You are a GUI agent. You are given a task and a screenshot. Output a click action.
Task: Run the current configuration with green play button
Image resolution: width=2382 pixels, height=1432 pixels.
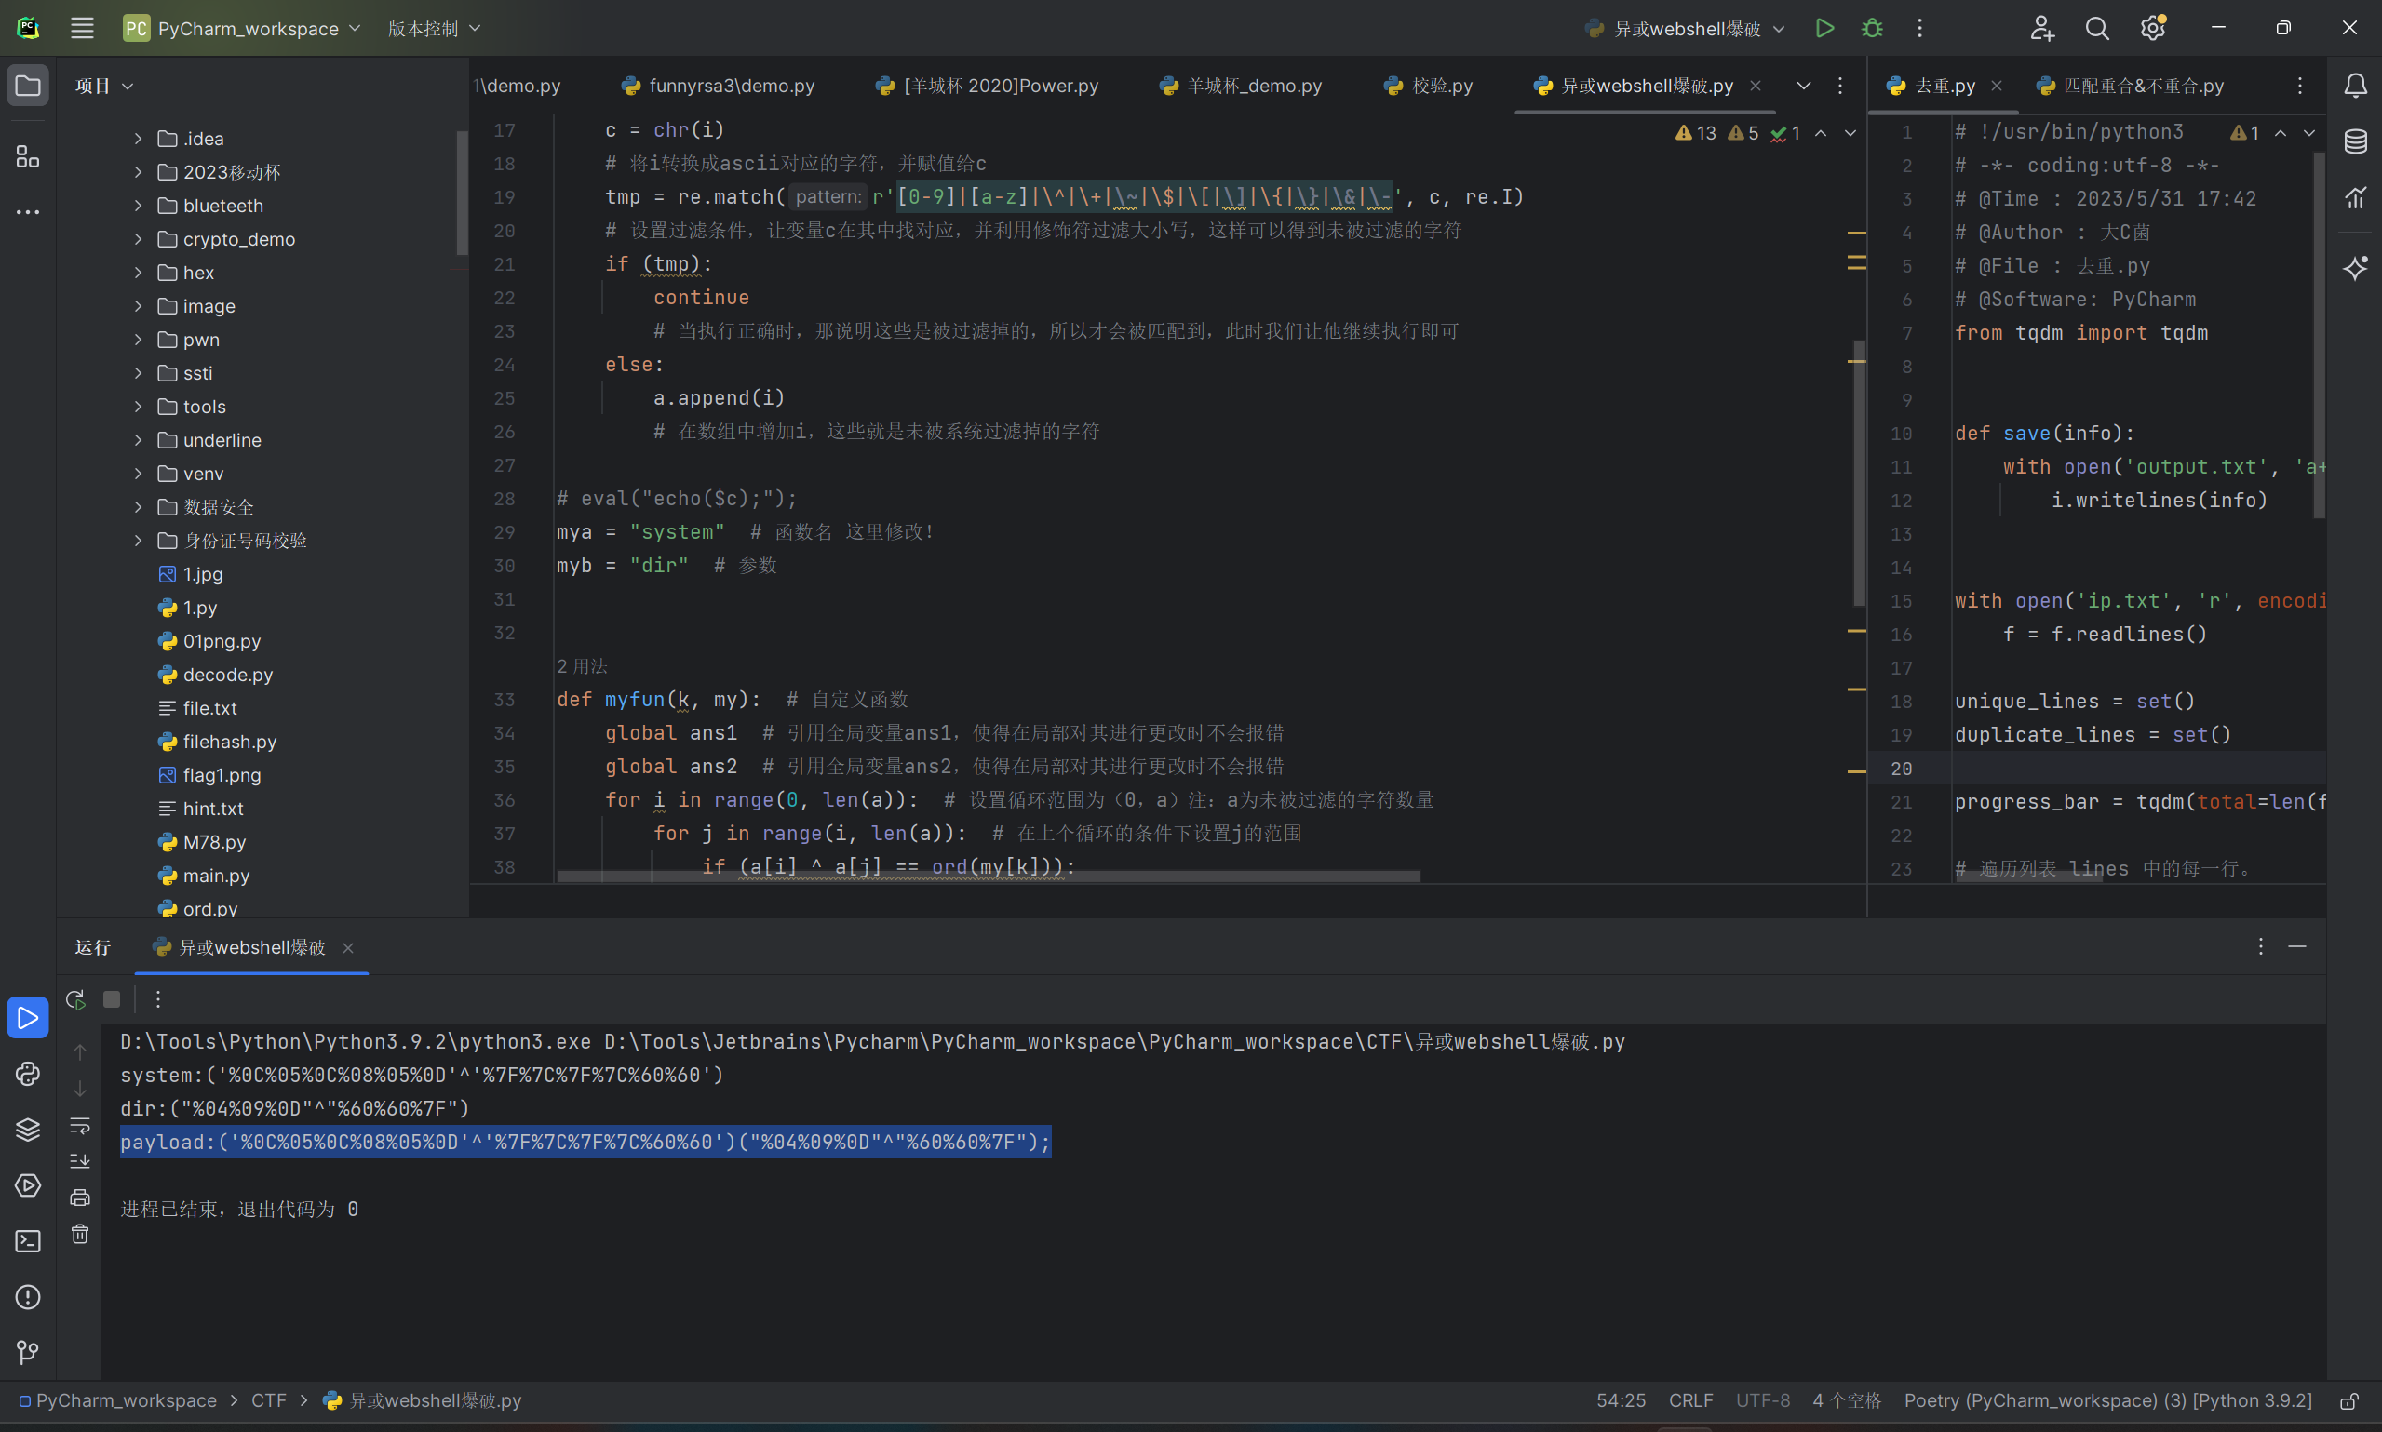pyautogui.click(x=1824, y=28)
